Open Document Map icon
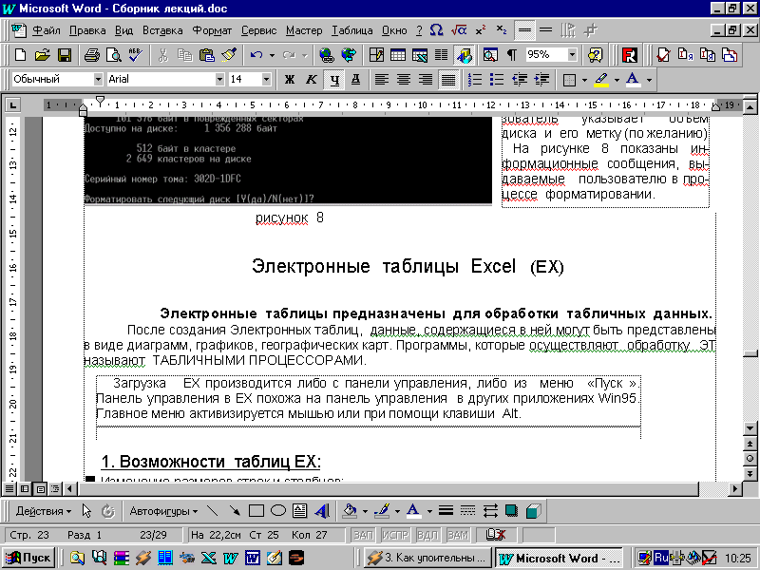 pos(490,55)
